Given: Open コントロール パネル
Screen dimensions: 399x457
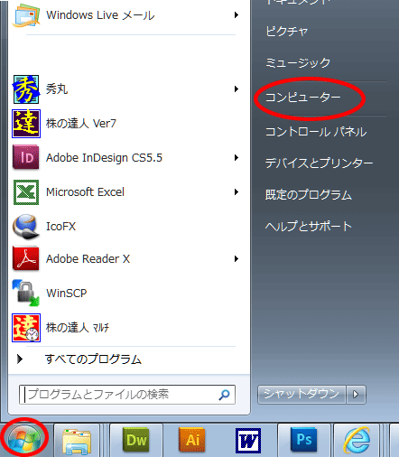Looking at the screenshot, I should tap(316, 132).
